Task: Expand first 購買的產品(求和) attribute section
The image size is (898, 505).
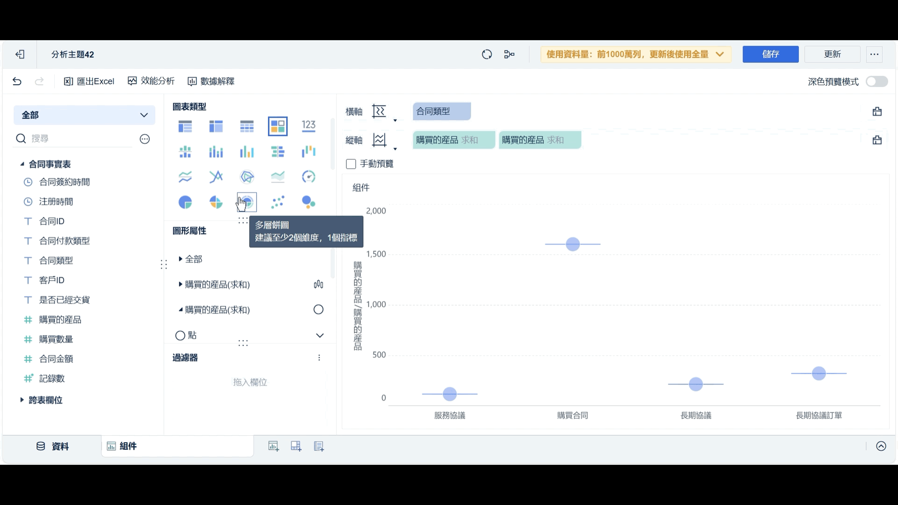Action: point(181,284)
